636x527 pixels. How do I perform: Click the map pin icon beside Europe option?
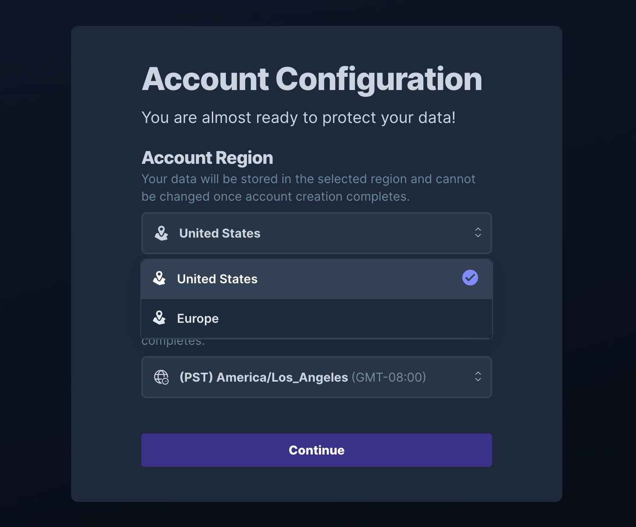click(x=159, y=318)
